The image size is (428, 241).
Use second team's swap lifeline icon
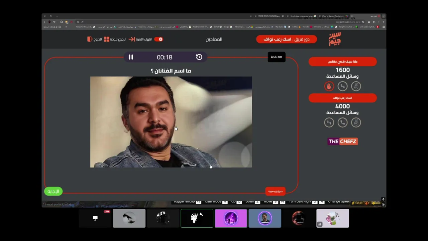click(329, 123)
